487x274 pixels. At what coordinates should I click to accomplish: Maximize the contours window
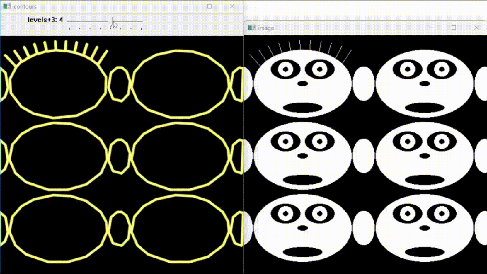tap(209, 6)
